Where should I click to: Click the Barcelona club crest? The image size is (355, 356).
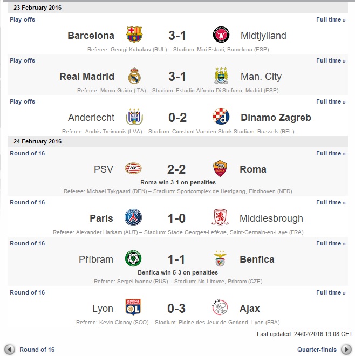[134, 36]
